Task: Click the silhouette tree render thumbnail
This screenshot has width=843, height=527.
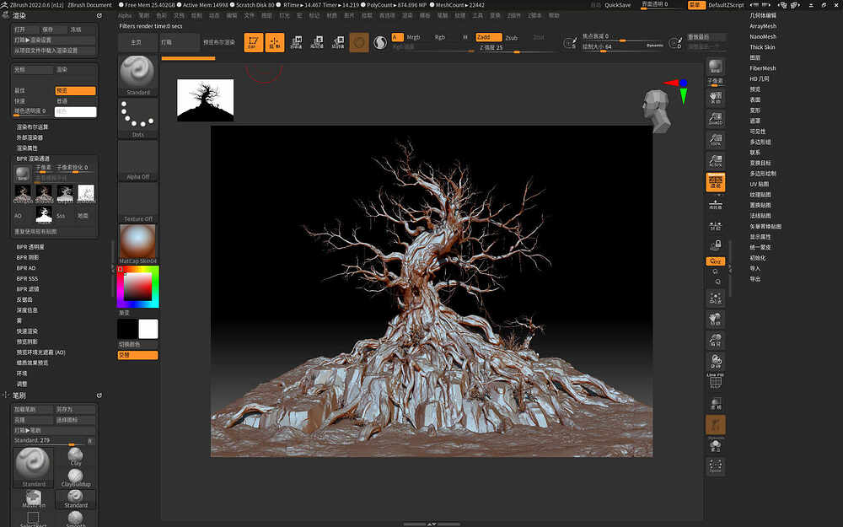Action: point(205,100)
